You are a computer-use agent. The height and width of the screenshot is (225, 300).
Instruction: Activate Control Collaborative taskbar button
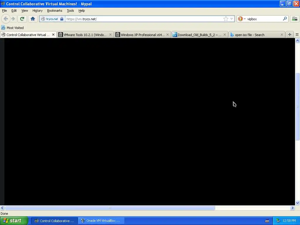click(54, 221)
